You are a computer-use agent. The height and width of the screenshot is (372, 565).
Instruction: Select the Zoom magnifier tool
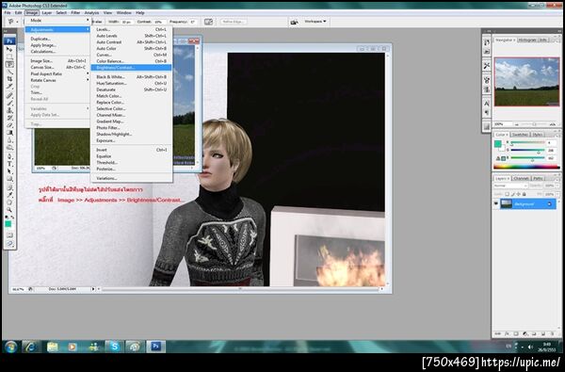coord(9,210)
